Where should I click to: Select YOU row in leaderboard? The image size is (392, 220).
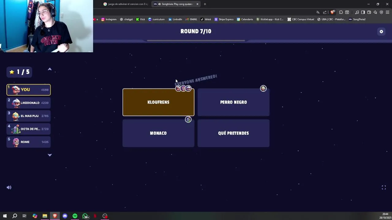point(28,90)
